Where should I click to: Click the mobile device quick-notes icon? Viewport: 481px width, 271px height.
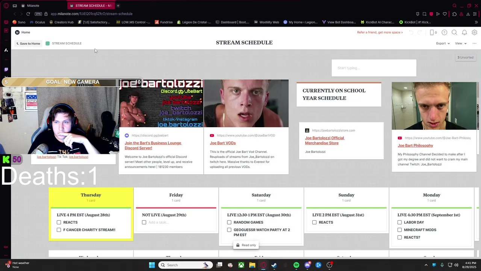pyautogui.click(x=432, y=32)
